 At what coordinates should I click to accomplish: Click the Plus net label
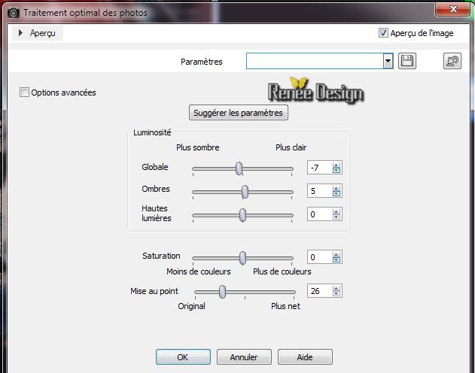[x=285, y=306]
